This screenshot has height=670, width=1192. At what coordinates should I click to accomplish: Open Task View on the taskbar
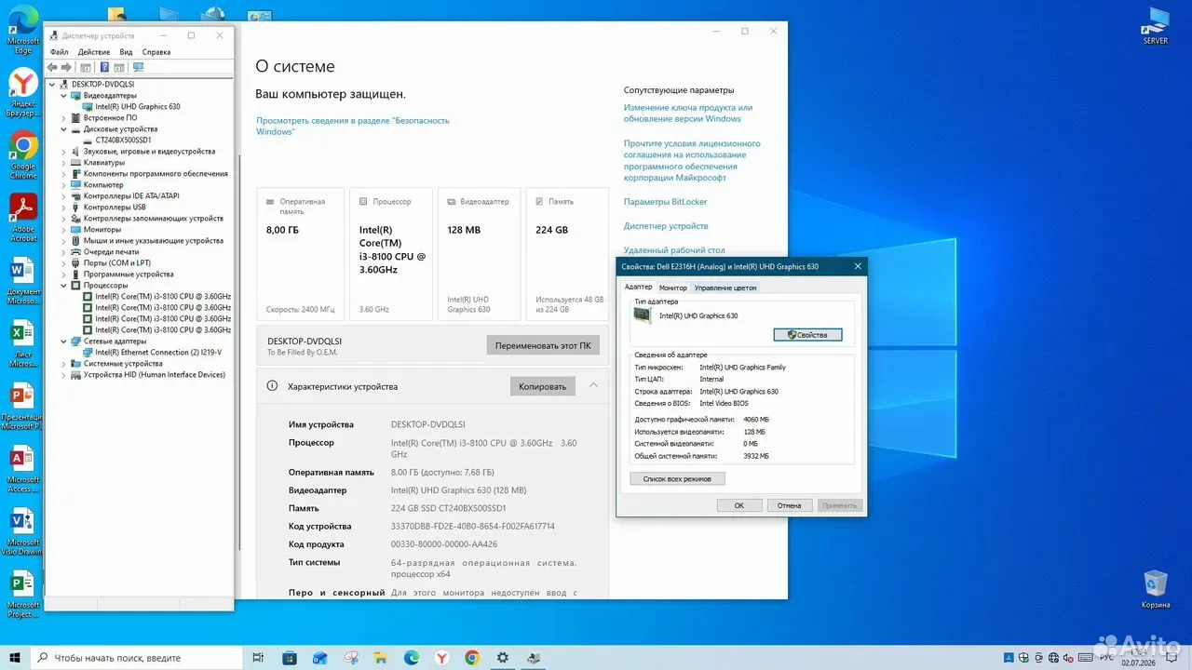[258, 658]
